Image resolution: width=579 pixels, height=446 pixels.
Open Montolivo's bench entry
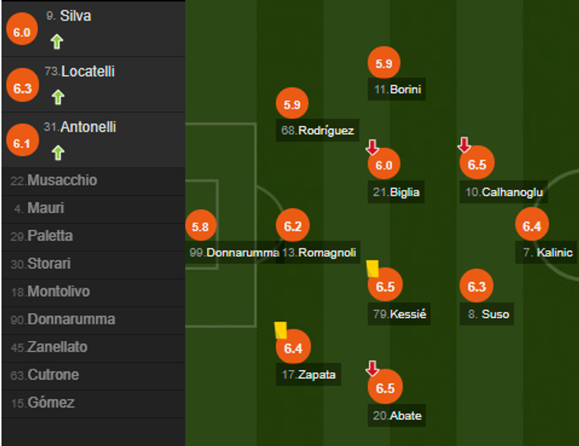pyautogui.click(x=57, y=291)
